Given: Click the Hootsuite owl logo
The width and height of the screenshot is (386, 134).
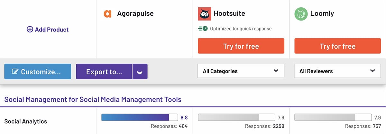Looking at the screenshot, I should (204, 14).
